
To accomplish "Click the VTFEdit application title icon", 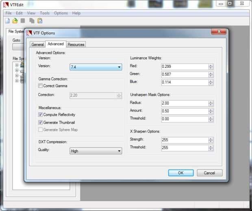I will click(x=6, y=4).
